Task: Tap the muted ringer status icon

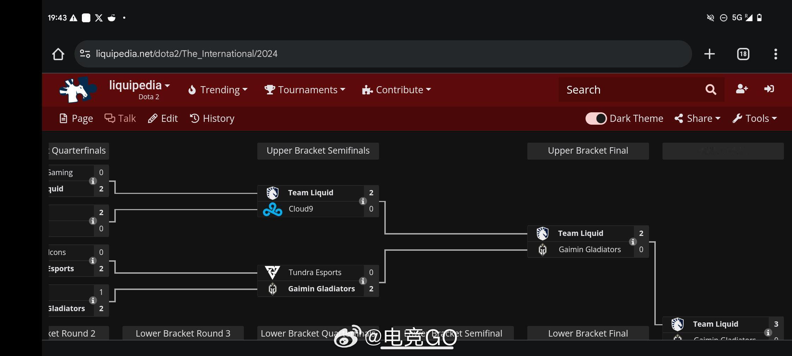Action: 710,18
